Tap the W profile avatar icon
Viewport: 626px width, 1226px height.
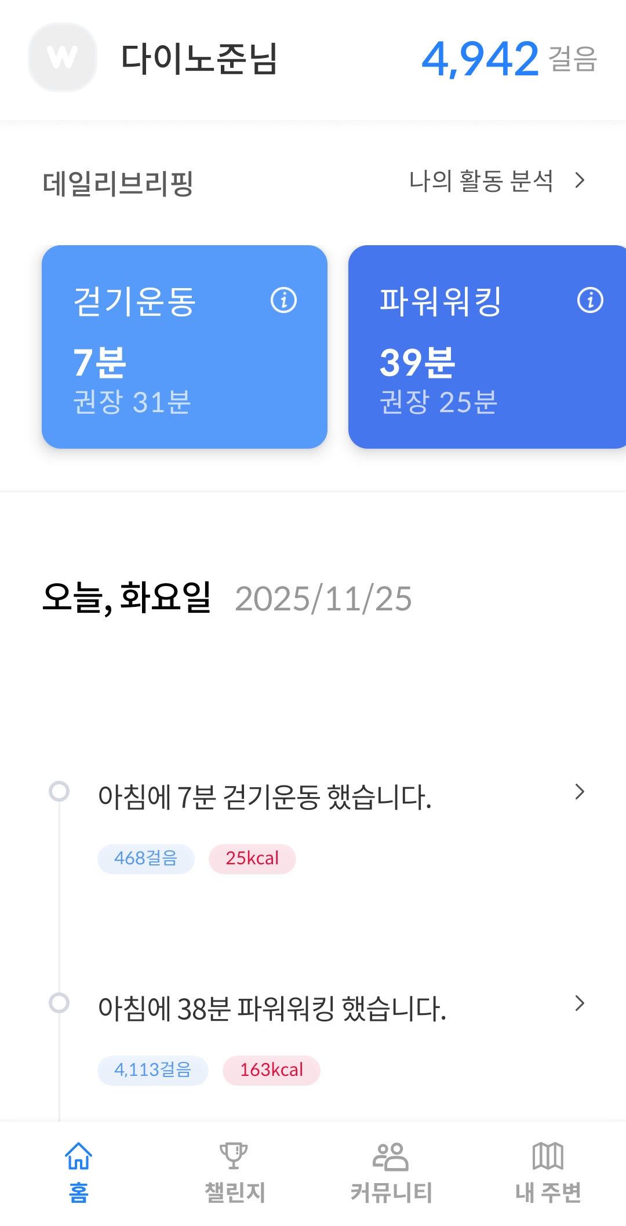(63, 57)
